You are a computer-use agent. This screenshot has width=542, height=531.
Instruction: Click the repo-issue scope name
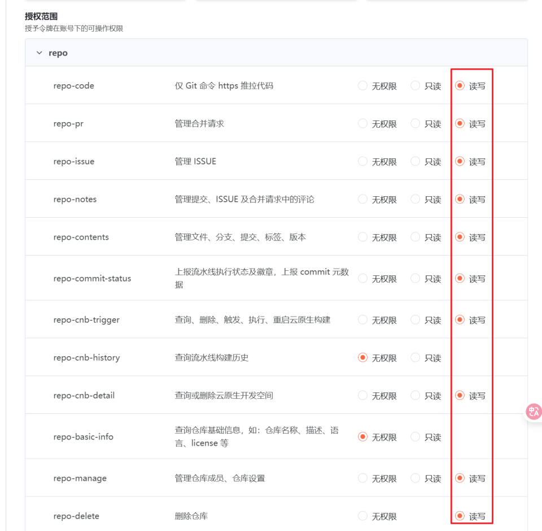click(74, 162)
